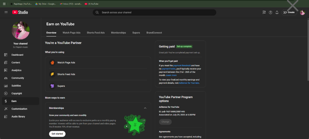Click the Supers purple icon
Image resolution: width=309 pixels, height=139 pixels.
point(52,86)
